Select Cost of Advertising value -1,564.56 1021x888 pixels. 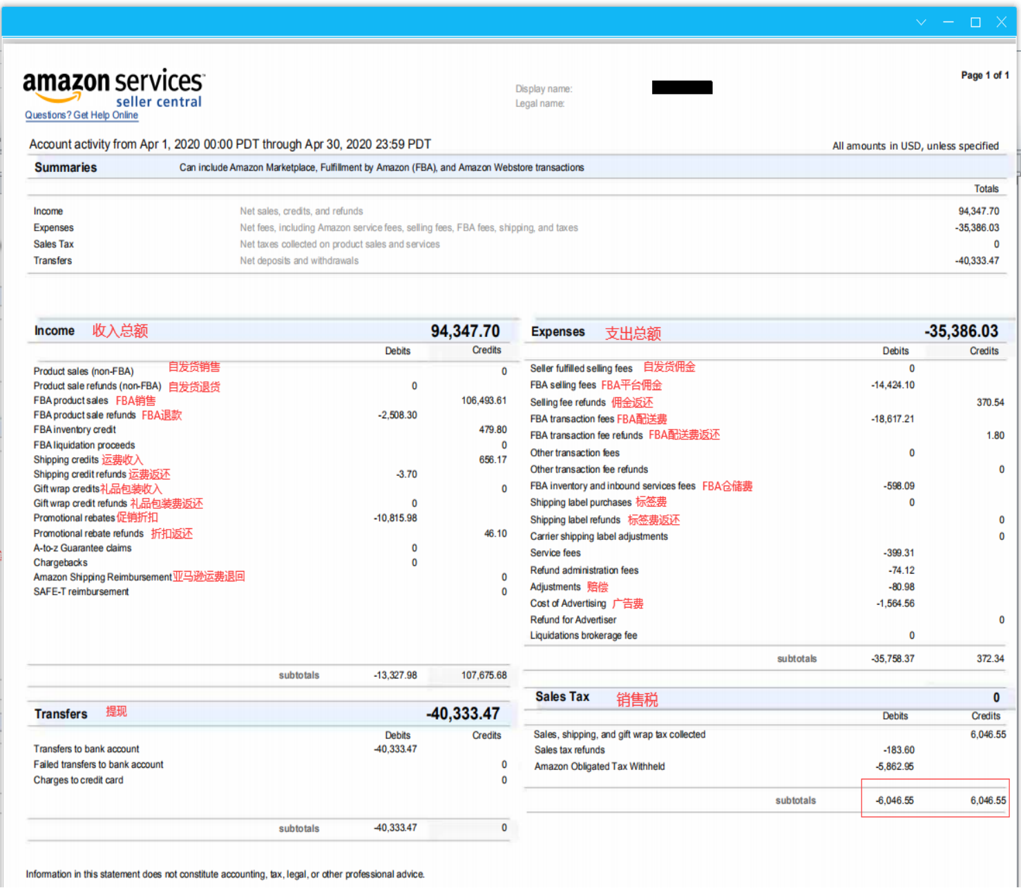point(895,604)
